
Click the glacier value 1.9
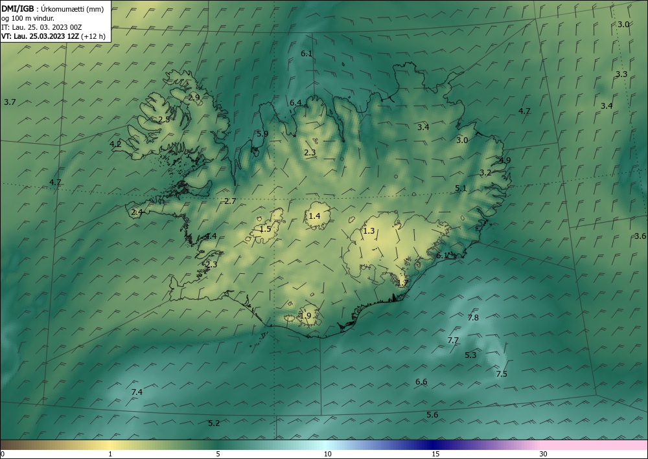tap(305, 316)
